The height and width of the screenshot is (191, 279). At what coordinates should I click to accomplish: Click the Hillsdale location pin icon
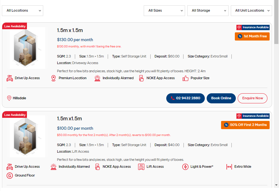click(x=9, y=98)
